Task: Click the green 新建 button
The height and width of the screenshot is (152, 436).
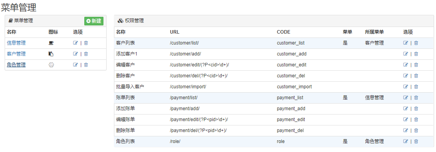Action: [x=94, y=21]
